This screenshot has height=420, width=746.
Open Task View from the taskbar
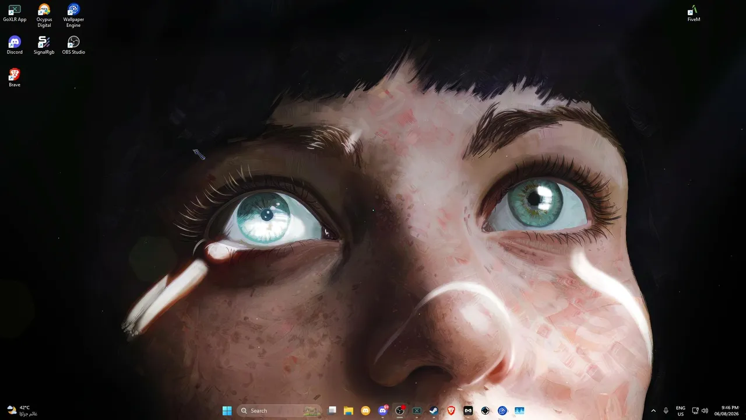pos(332,411)
